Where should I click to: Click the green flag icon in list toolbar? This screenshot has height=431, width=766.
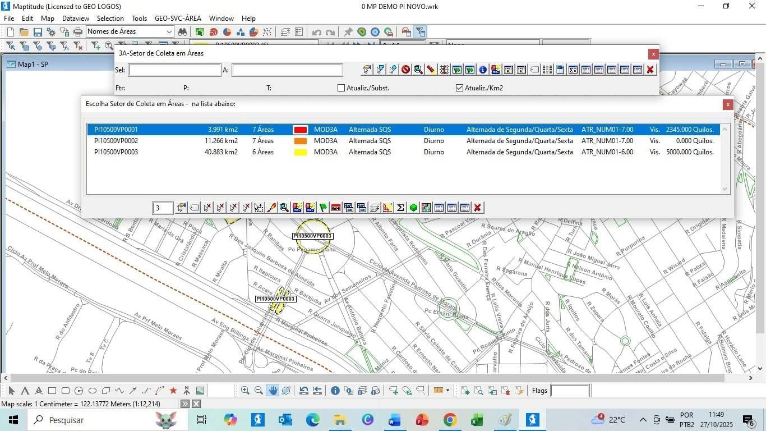323,208
